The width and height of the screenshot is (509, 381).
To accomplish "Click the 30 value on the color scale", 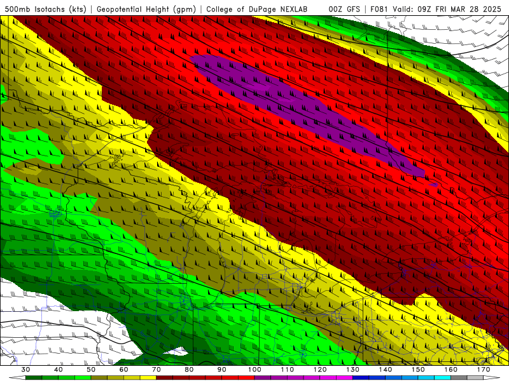I will 25,370.
